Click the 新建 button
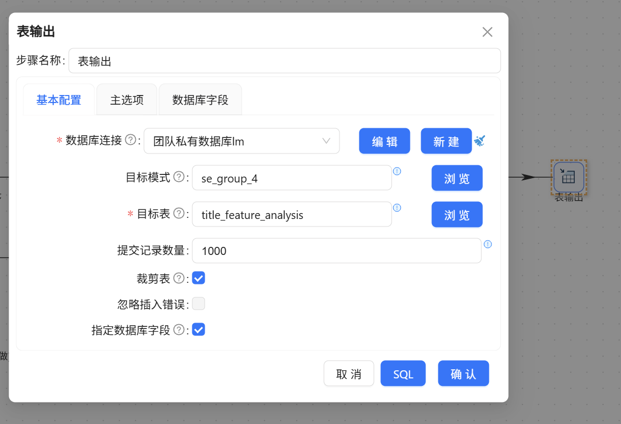The height and width of the screenshot is (424, 621). 446,141
